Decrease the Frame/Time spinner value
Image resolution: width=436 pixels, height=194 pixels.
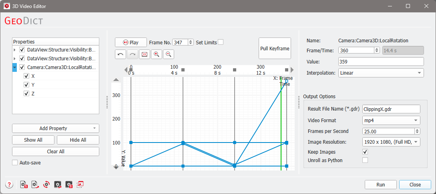[x=377, y=52]
